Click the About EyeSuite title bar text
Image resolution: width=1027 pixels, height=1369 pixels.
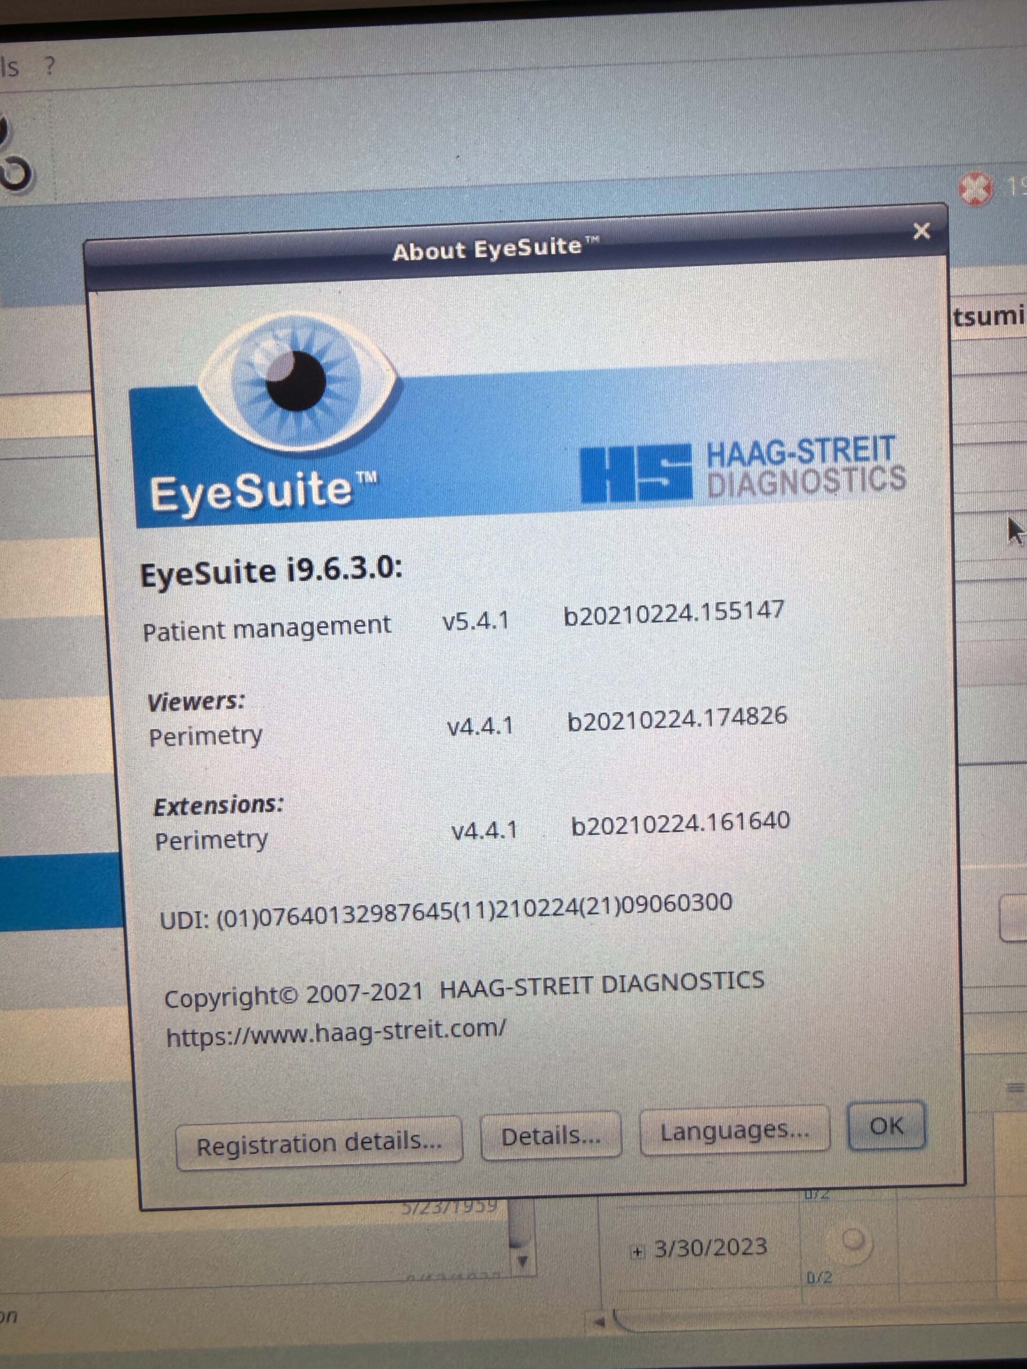[496, 248]
